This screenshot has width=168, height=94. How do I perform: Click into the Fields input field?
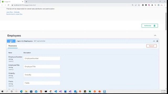click(42, 83)
